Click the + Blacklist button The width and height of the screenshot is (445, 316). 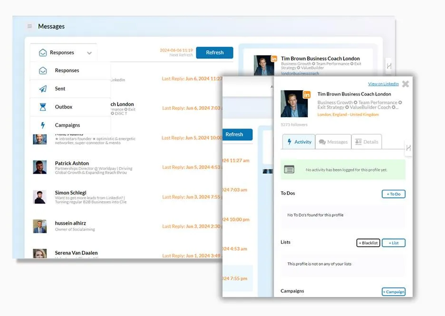tap(368, 243)
